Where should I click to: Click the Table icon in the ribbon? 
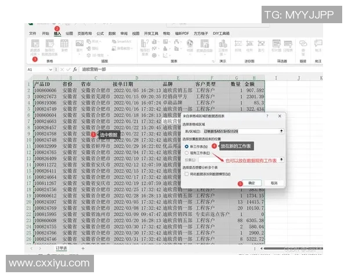(x=64, y=45)
